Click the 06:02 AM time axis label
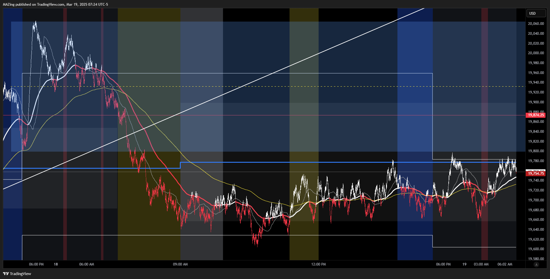This screenshot has width=550, height=279. [505, 264]
